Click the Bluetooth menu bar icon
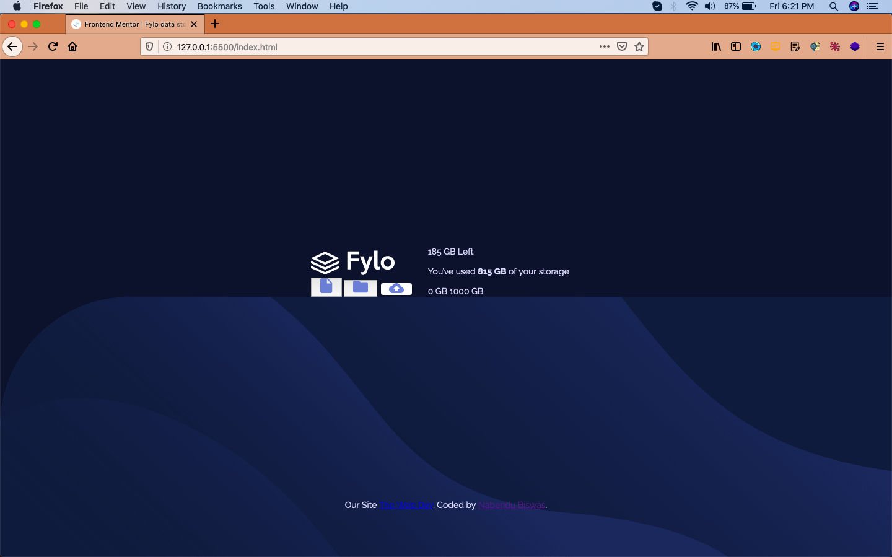The image size is (892, 557). (674, 6)
